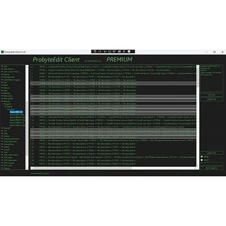Toggle the layout adorners box icon in debug toolbar
This screenshot has width=226, height=226.
point(109,52)
